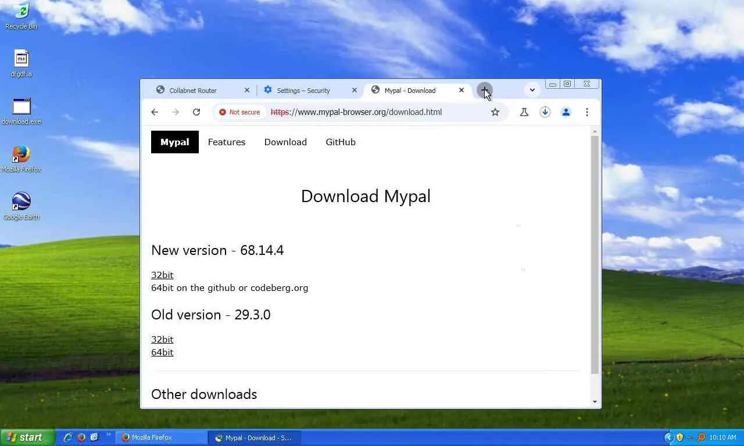Click the taskbar clock showing 10:10 AM
This screenshot has width=744, height=446.
click(x=723, y=437)
